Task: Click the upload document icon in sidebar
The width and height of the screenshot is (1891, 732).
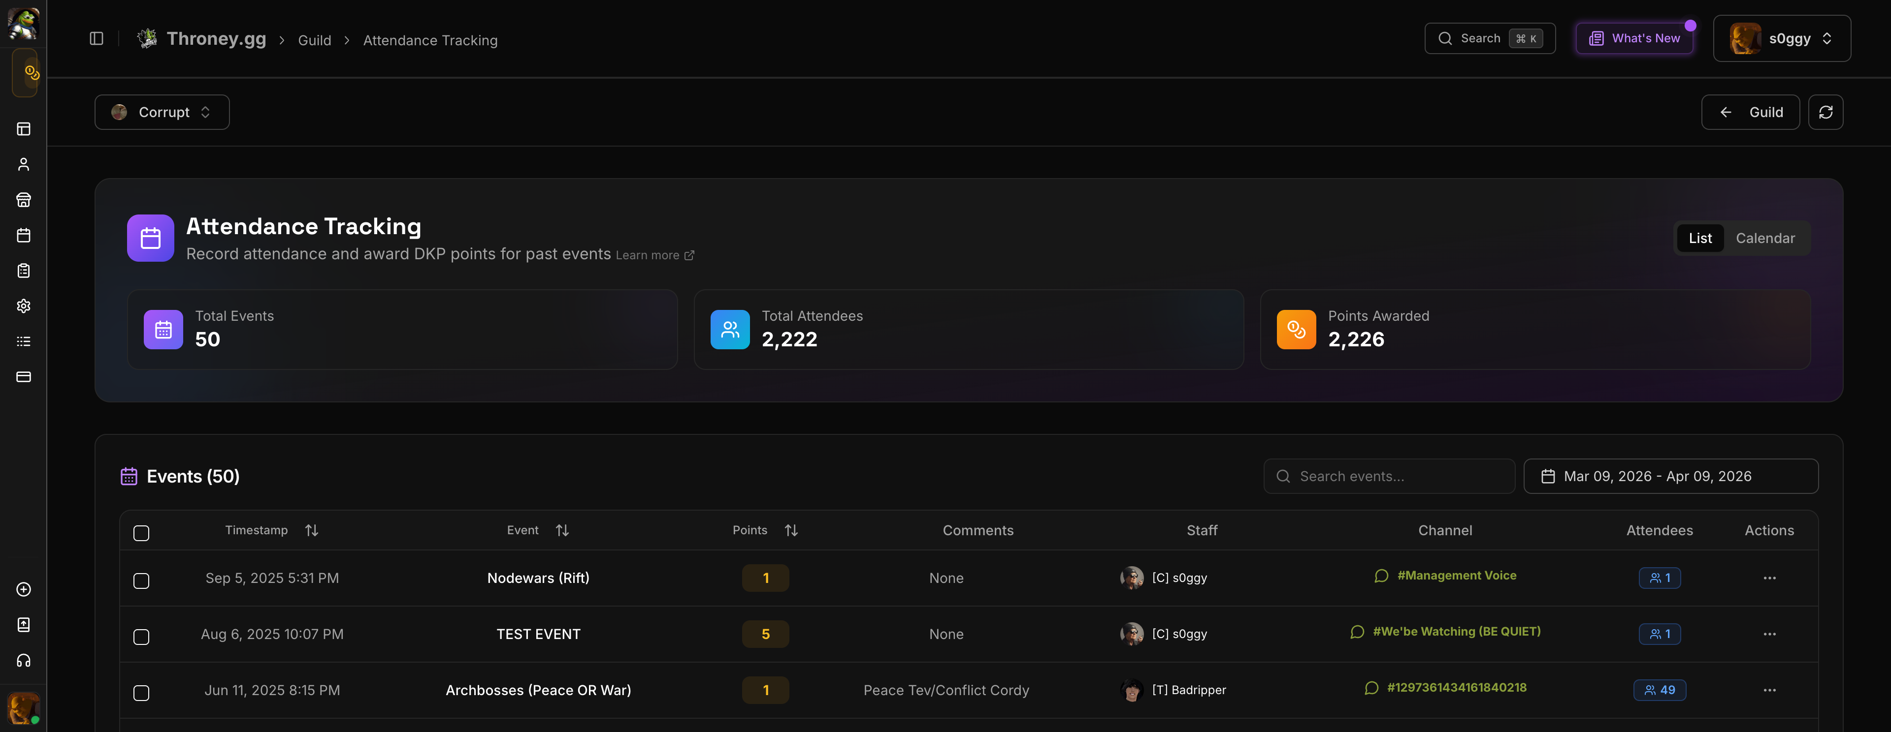Action: (24, 625)
